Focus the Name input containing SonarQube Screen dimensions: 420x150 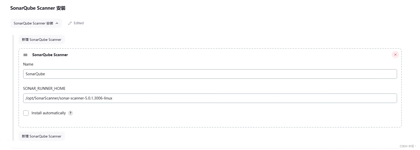pos(210,74)
